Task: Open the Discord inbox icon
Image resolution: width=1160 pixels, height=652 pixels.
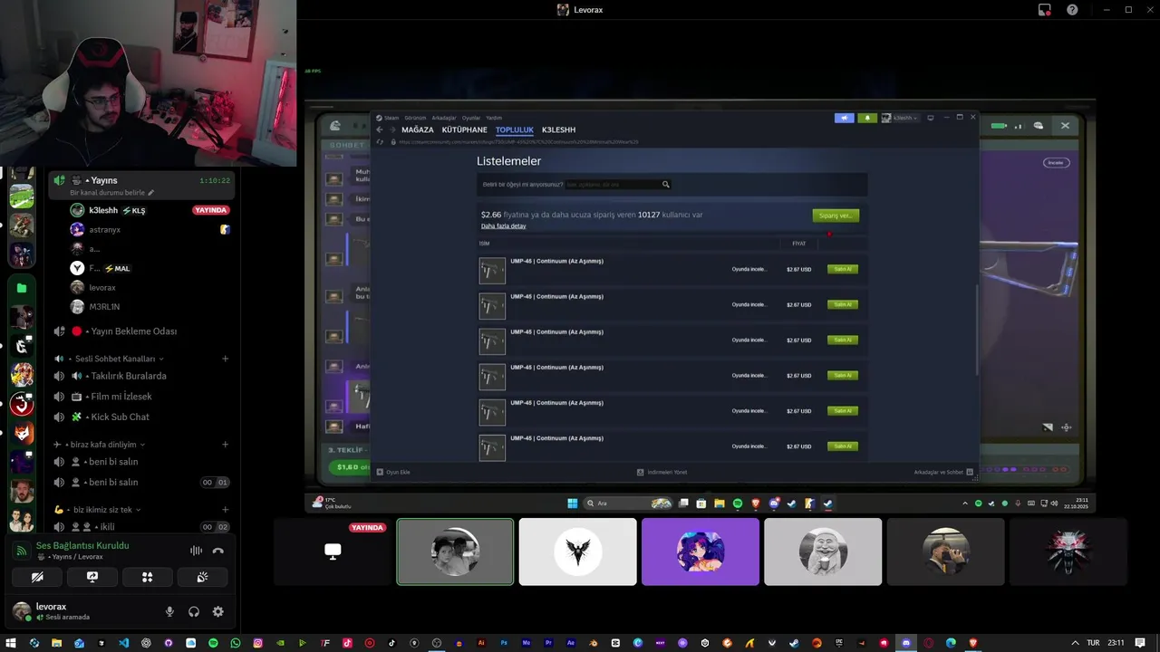Action: pyautogui.click(x=1045, y=10)
